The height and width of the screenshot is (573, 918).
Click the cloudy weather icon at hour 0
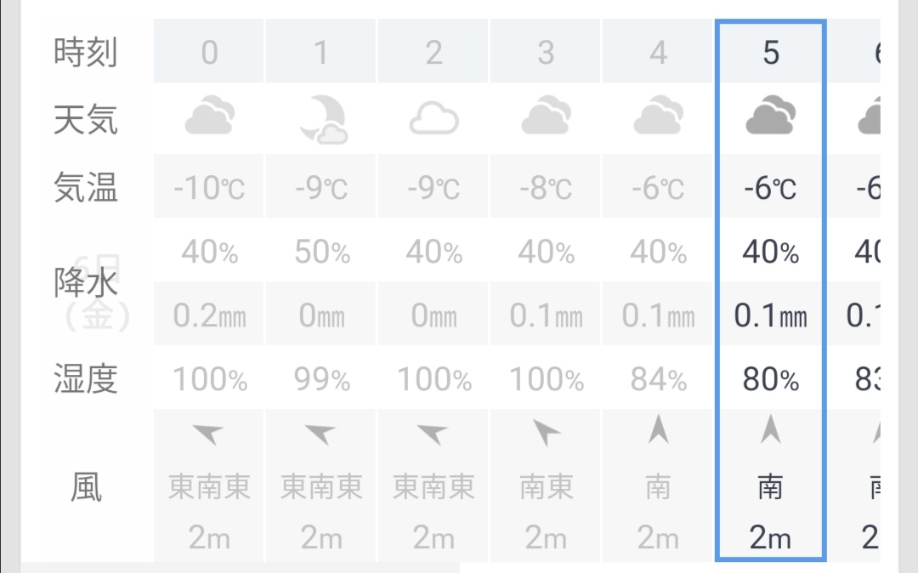[x=209, y=116]
